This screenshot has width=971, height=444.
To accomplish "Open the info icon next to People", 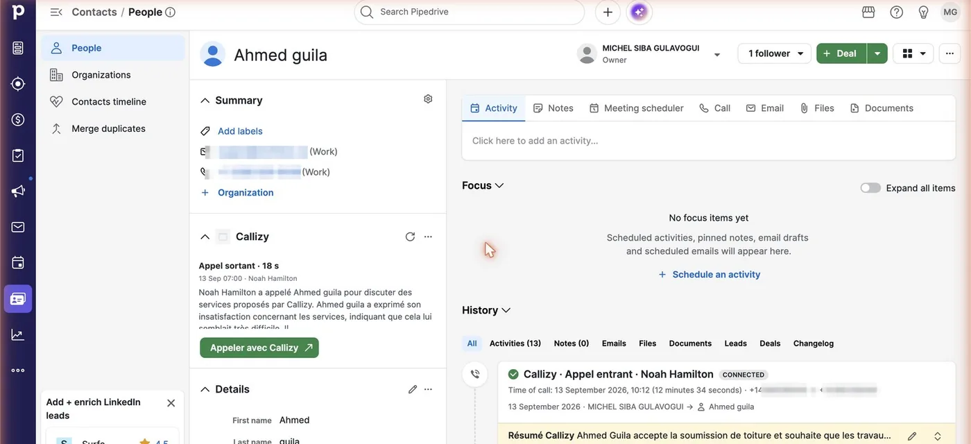I will tap(171, 12).
